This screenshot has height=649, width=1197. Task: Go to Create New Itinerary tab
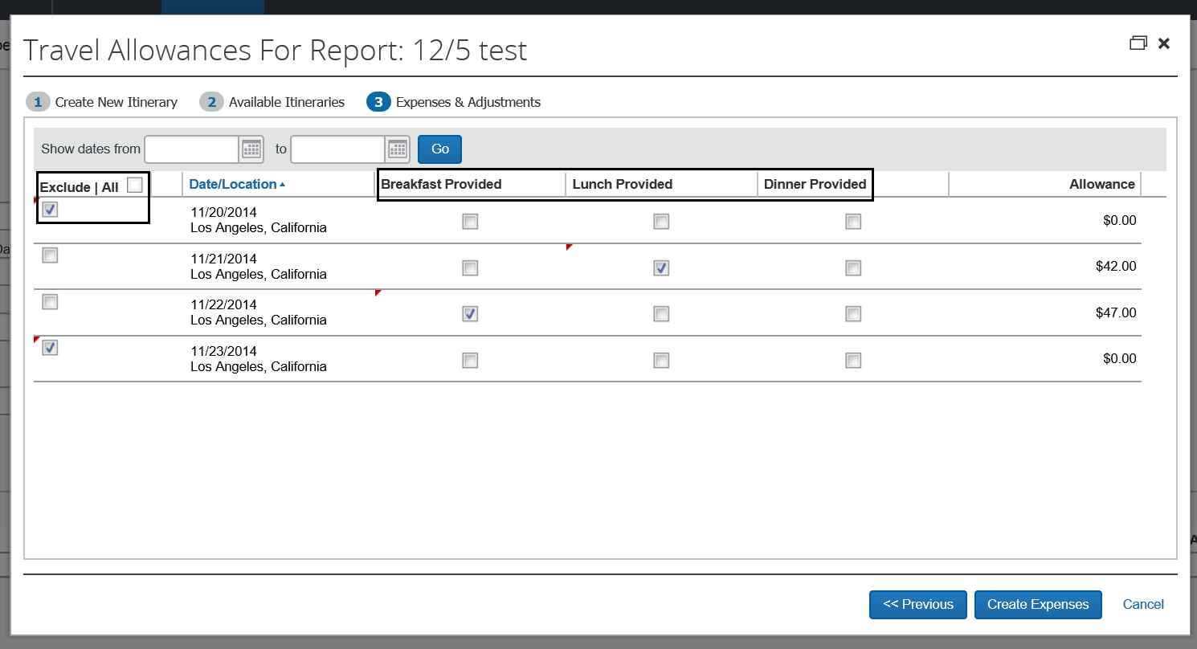(x=116, y=102)
